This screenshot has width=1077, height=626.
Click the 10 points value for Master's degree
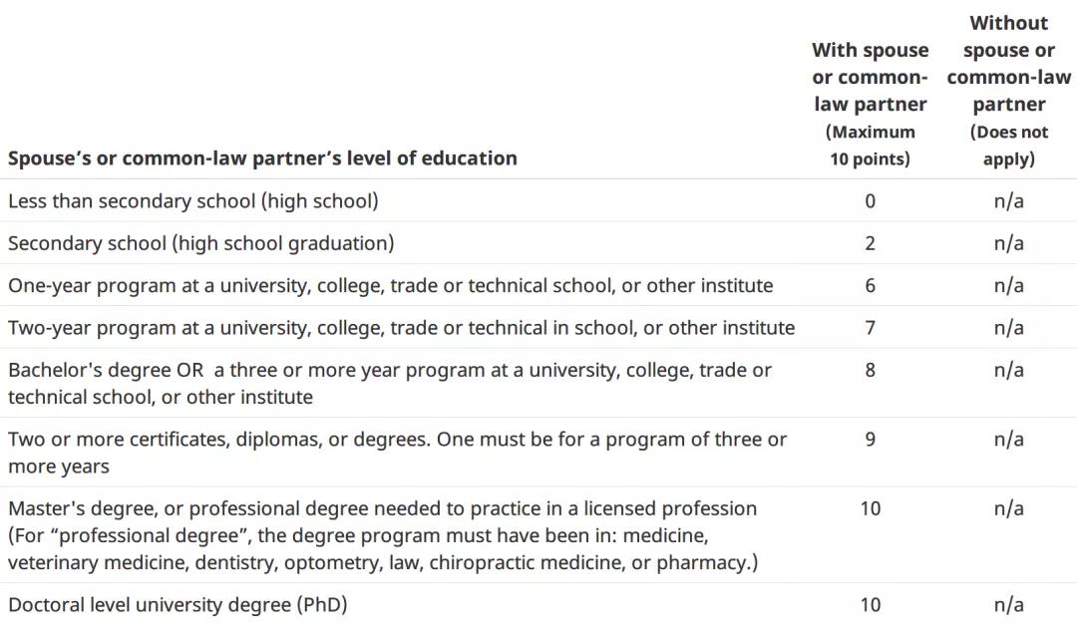pos(870,508)
